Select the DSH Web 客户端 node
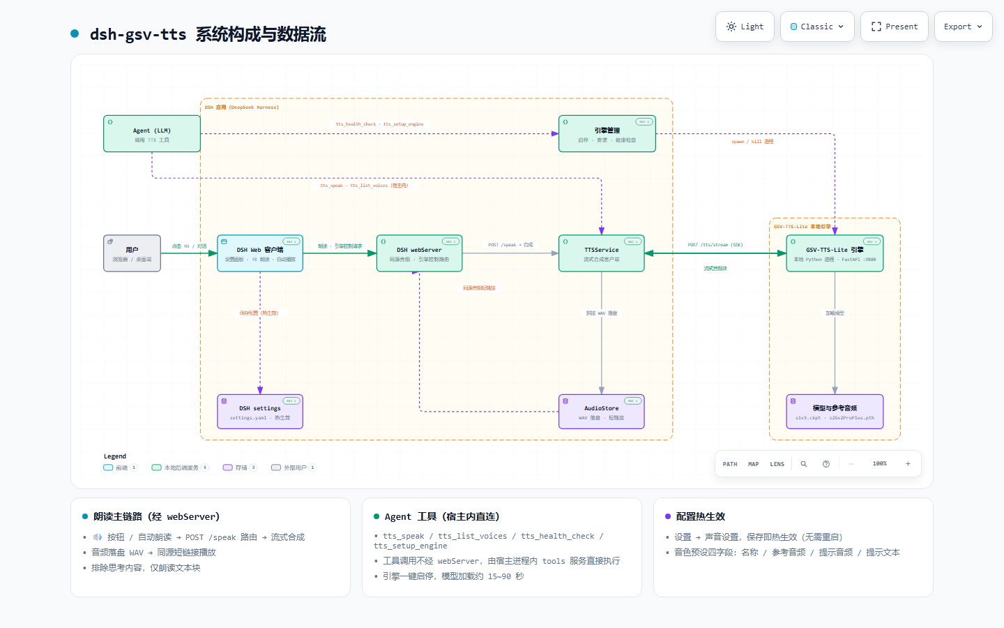1004x628 pixels. click(260, 253)
